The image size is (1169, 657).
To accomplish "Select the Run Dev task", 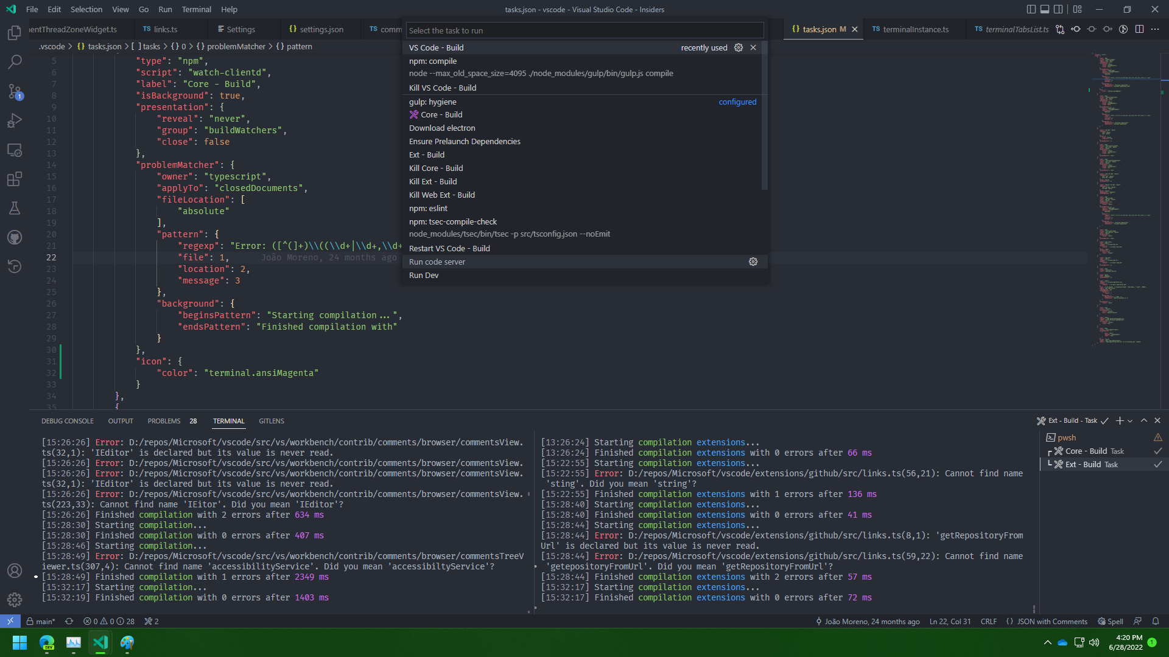I will click(x=584, y=275).
